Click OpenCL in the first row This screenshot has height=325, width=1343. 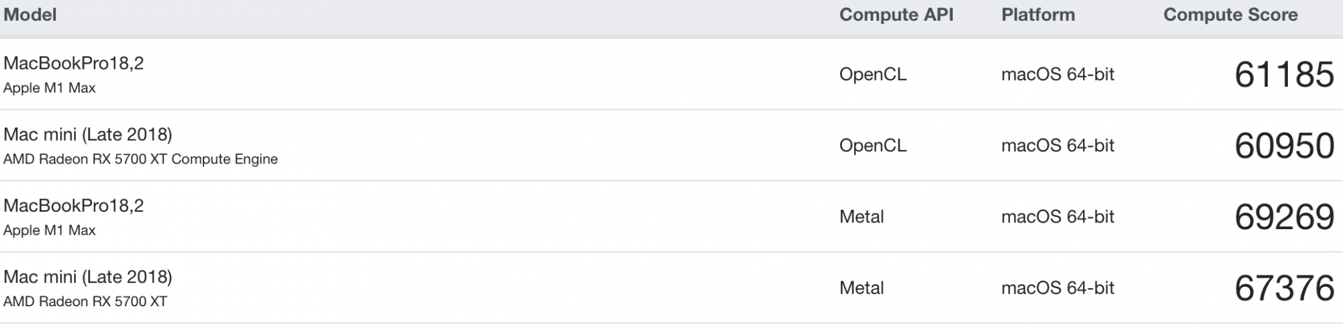tap(873, 74)
